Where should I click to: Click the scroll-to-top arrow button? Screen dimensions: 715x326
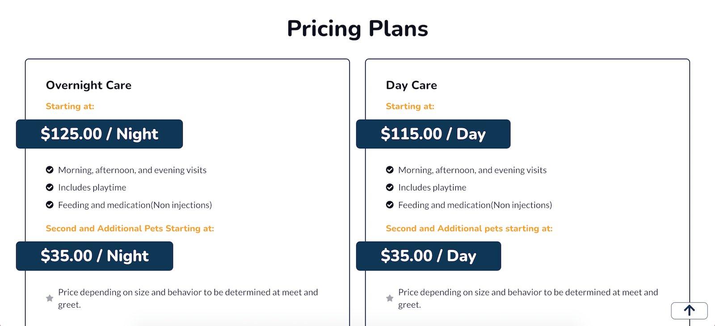tap(689, 310)
